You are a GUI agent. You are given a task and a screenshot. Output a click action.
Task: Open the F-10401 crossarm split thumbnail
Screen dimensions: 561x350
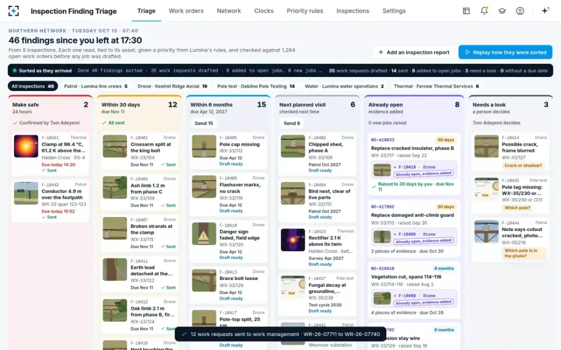(x=115, y=147)
